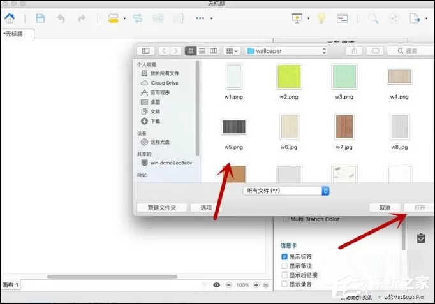Select the w1.png thumbnail
Image resolution: width=435 pixels, height=304 pixels.
(x=233, y=76)
